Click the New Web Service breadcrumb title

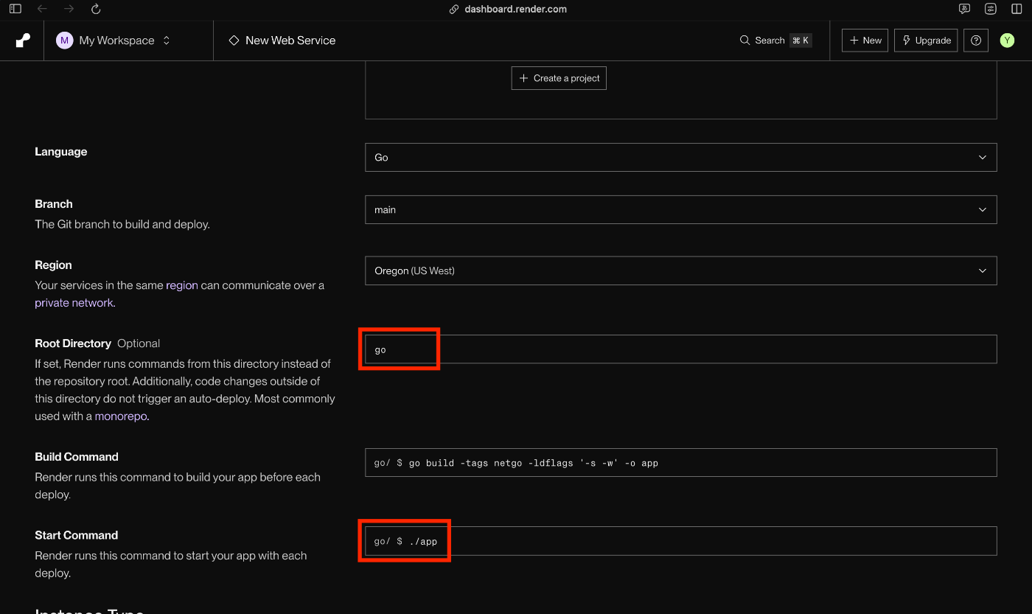[290, 41]
